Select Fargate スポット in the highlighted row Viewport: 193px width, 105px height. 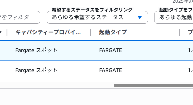[36, 50]
